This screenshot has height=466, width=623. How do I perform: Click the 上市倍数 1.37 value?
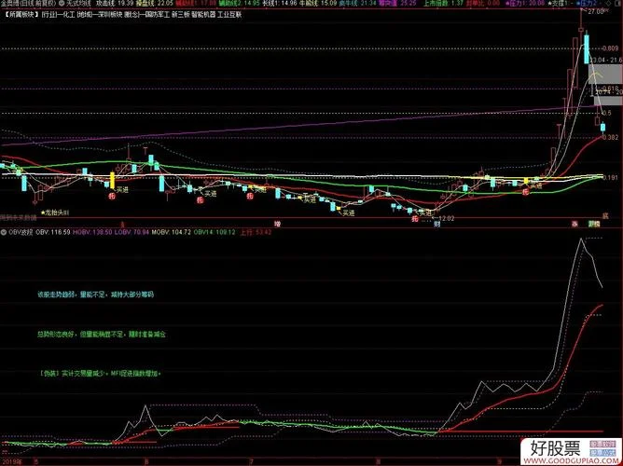pyautogui.click(x=443, y=3)
